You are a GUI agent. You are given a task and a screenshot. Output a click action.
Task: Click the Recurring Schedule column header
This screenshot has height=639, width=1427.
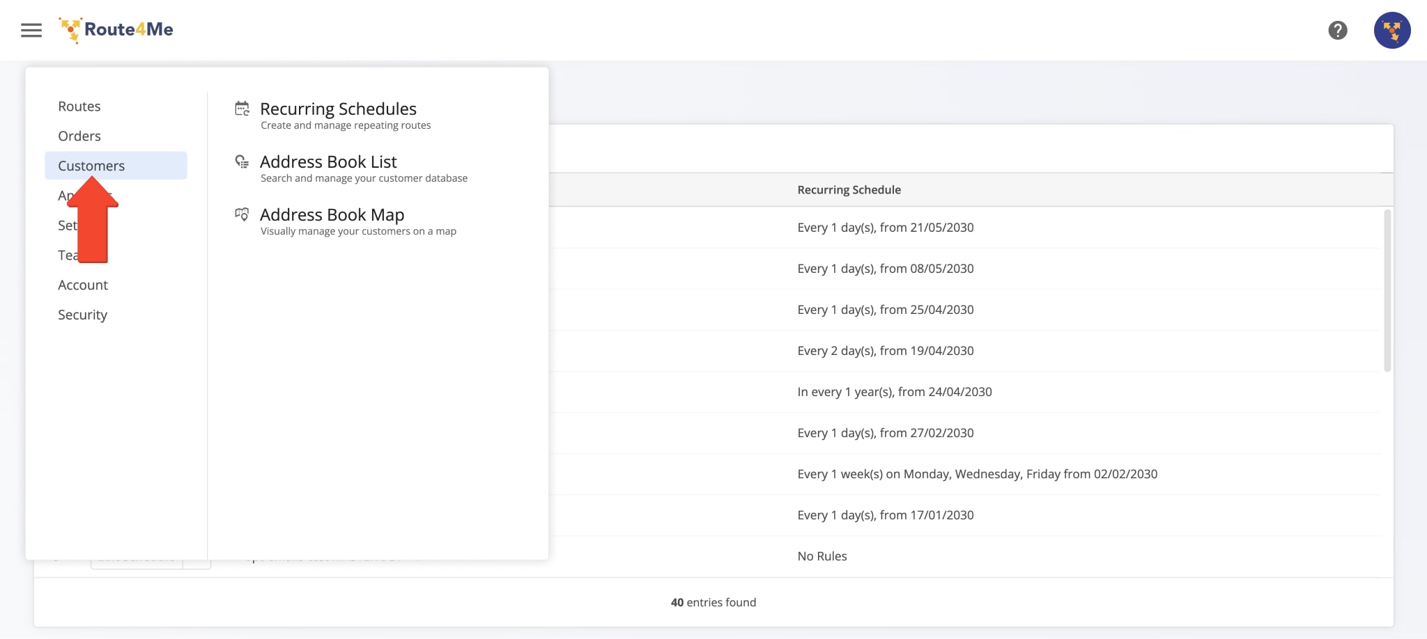pyautogui.click(x=849, y=189)
